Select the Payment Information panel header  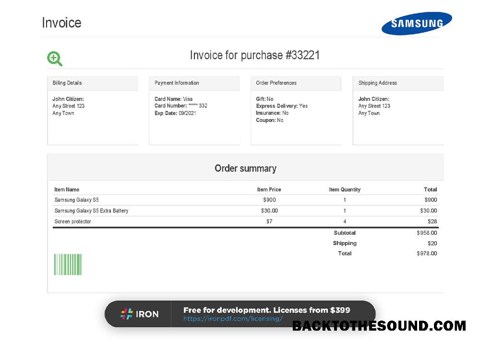194,83
